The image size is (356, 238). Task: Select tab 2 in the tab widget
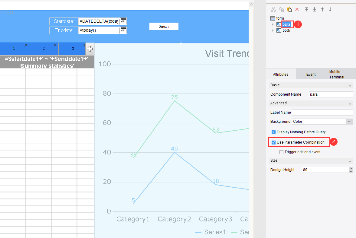44,49
